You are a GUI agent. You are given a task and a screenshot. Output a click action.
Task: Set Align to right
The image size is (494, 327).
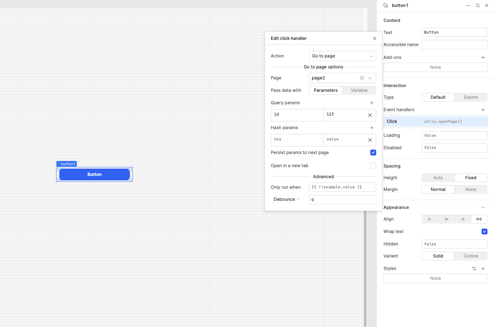[x=463, y=219]
